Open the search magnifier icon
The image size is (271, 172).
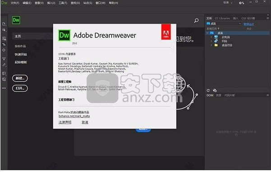[x=196, y=21]
